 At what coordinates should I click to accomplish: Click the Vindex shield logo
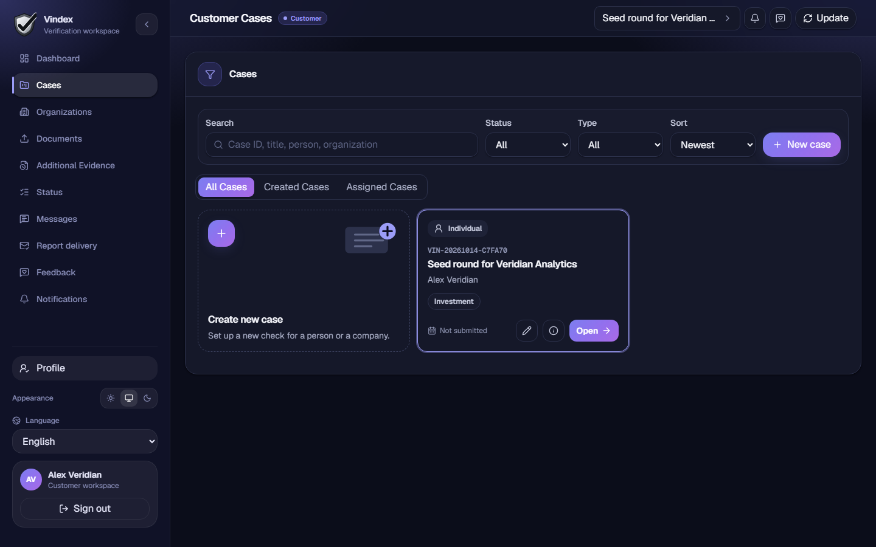click(x=26, y=24)
